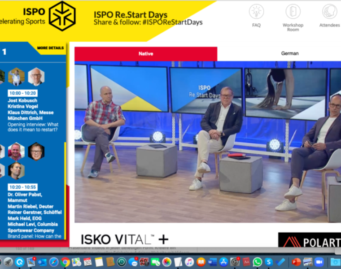Click the bald speaker with glasses photo

click(x=36, y=77)
